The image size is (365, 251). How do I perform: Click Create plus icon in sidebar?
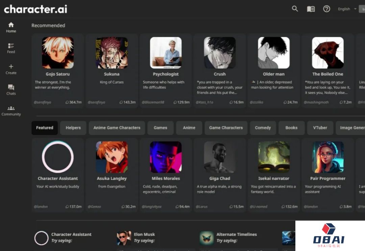pos(11,69)
